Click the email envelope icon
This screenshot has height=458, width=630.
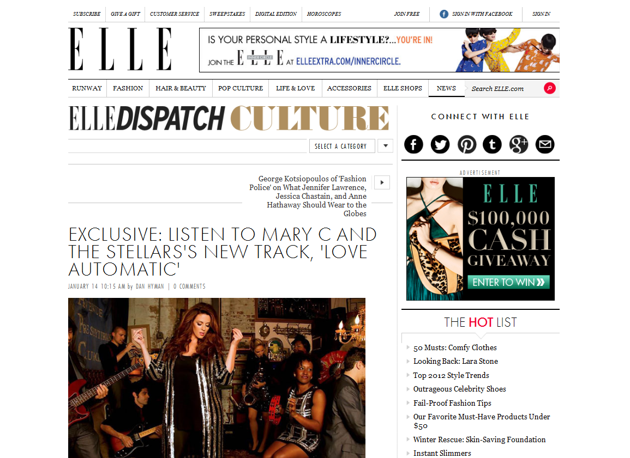[x=545, y=144]
